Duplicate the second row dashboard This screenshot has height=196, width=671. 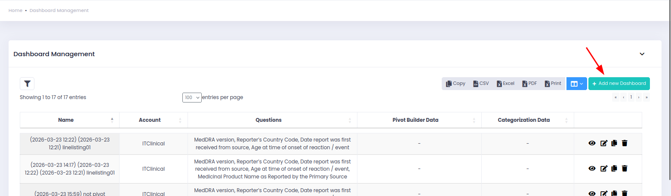pyautogui.click(x=614, y=169)
